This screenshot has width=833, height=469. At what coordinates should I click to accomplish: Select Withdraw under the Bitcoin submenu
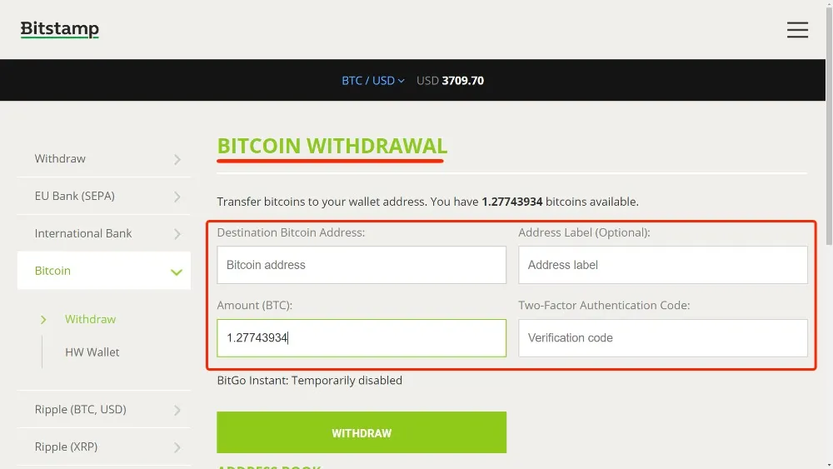point(90,319)
